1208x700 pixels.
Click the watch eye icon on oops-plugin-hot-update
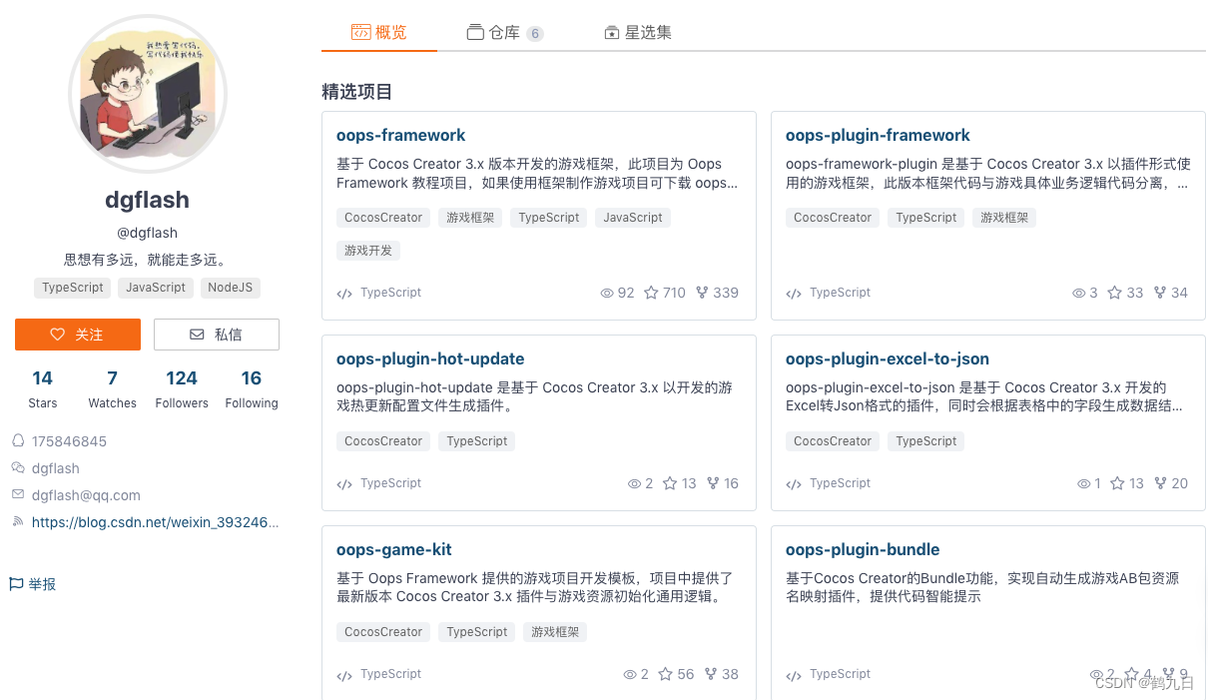tap(633, 483)
